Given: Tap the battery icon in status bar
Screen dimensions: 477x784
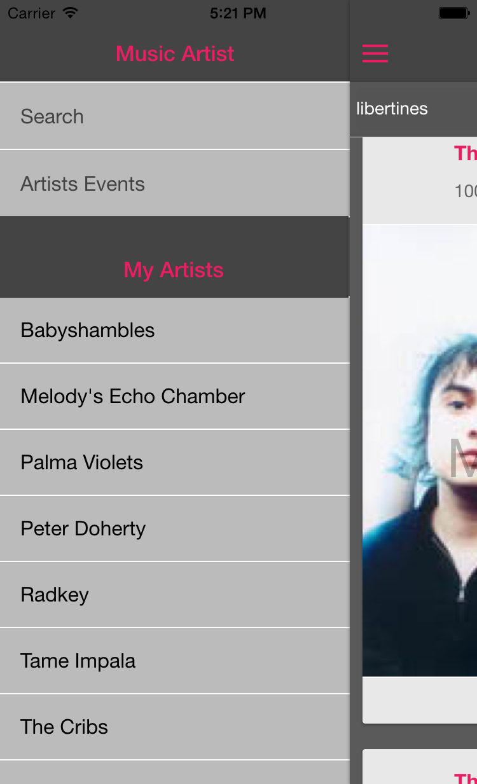Looking at the screenshot, I should 453,13.
